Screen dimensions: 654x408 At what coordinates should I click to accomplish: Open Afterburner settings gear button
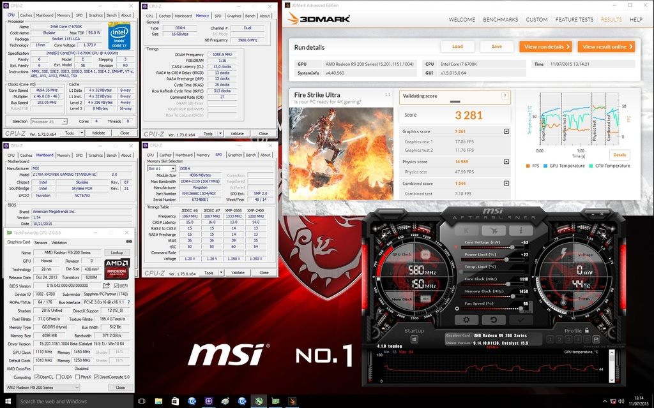[466, 320]
